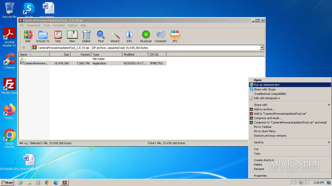Open Recycle Bin desktop icon
Screen dimensions: 332x186
coord(9,10)
